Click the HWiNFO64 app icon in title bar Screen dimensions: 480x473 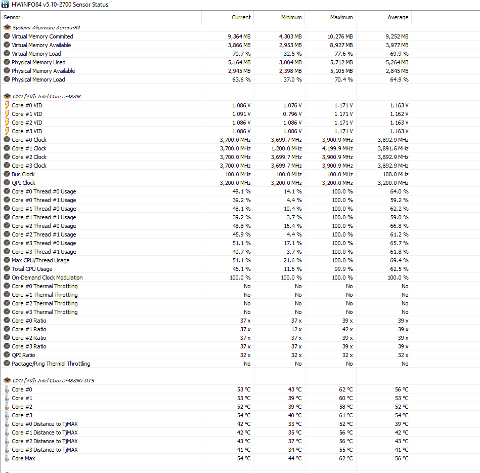pos(5,5)
